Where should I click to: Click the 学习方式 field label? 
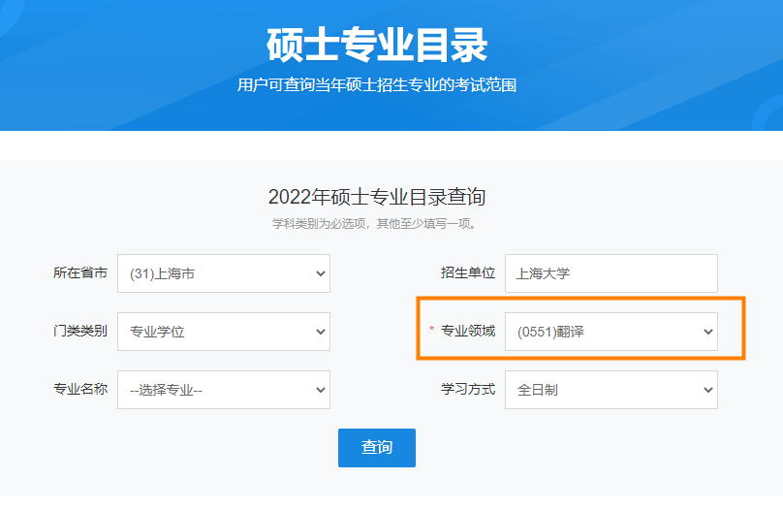(468, 390)
